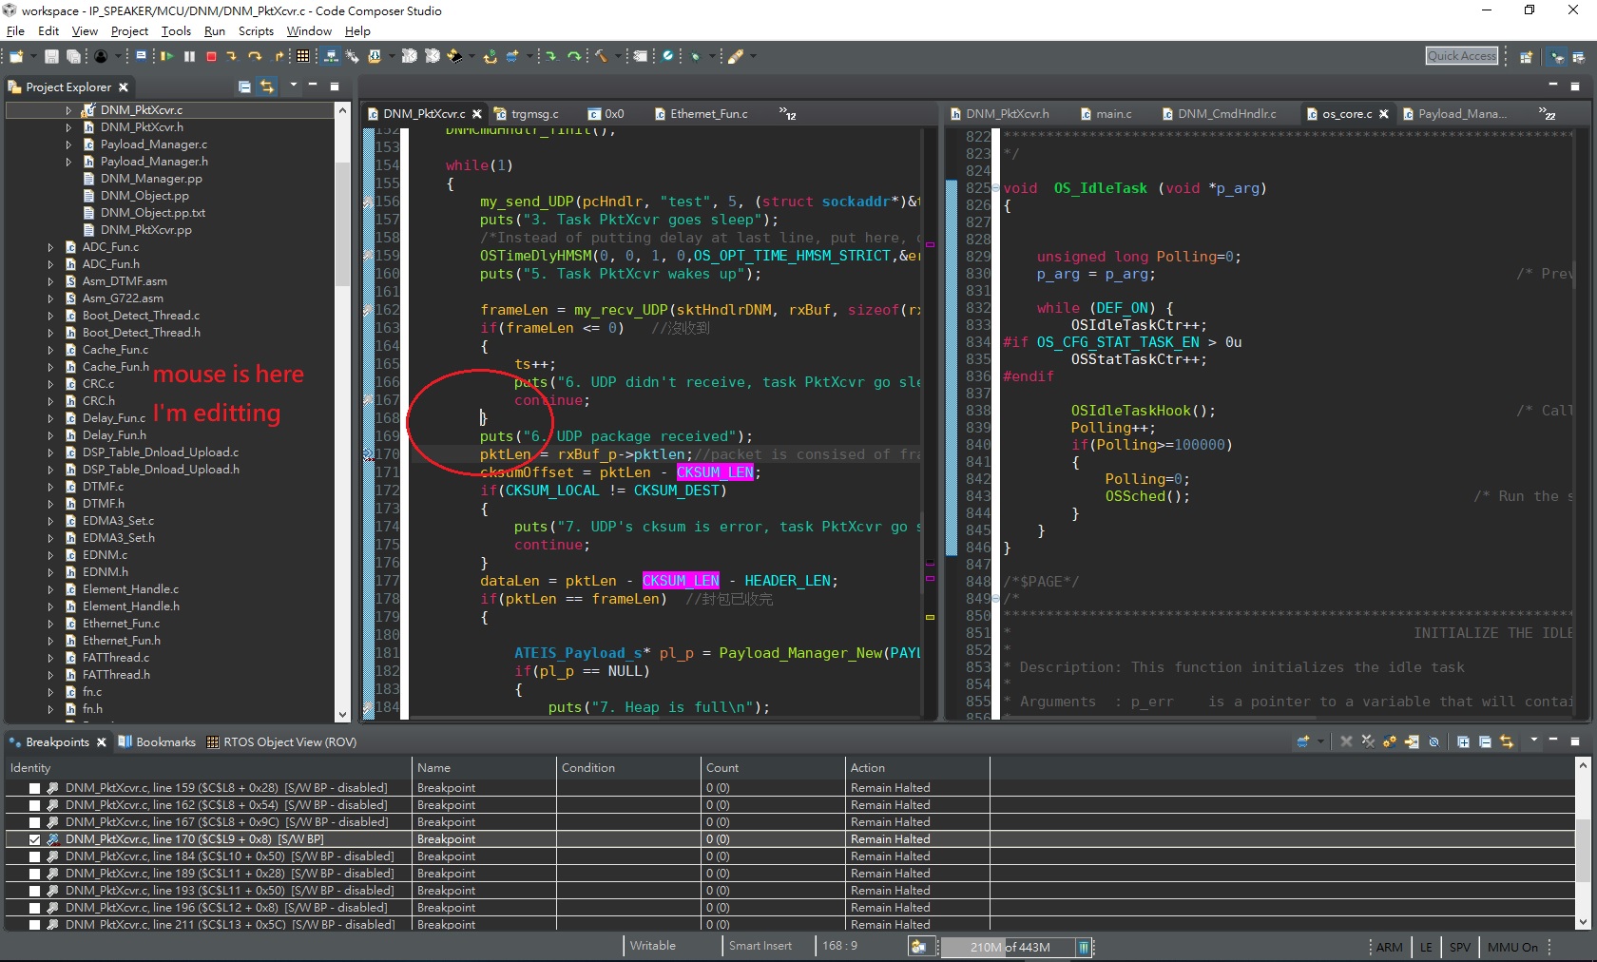This screenshot has height=962, width=1597.
Task: Click the Resume (green play) debug button
Action: [166, 57]
